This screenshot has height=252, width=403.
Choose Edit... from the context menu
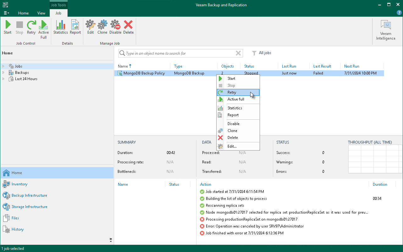[238, 146]
